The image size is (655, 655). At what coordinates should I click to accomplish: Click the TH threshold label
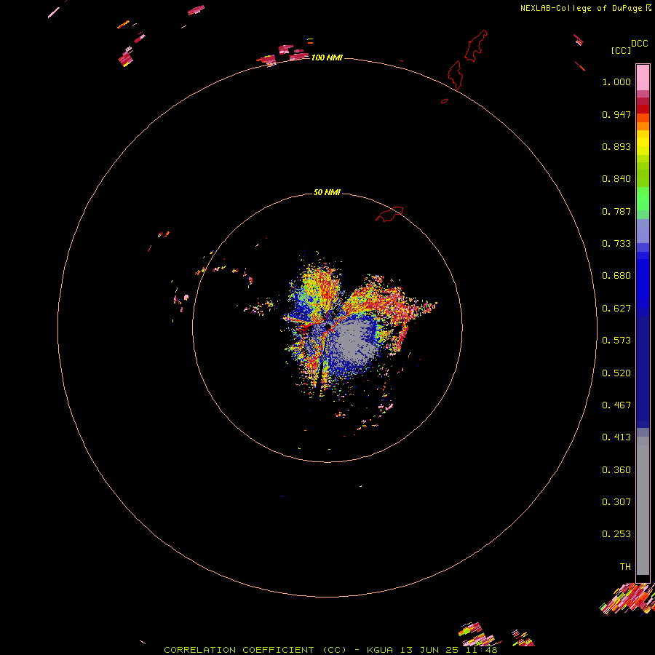click(x=625, y=567)
